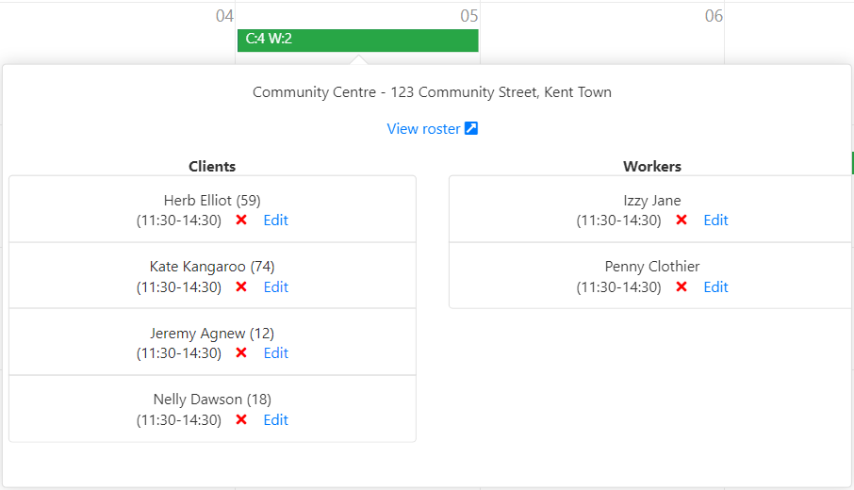Click the Penny Clothier worker name
The width and height of the screenshot is (854, 490).
[652, 267]
